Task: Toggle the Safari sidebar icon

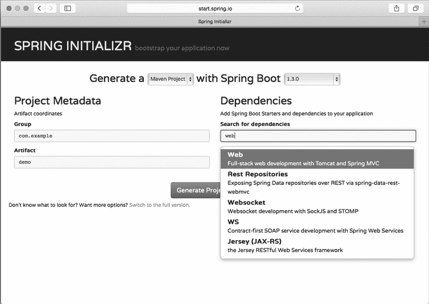Action: point(68,8)
